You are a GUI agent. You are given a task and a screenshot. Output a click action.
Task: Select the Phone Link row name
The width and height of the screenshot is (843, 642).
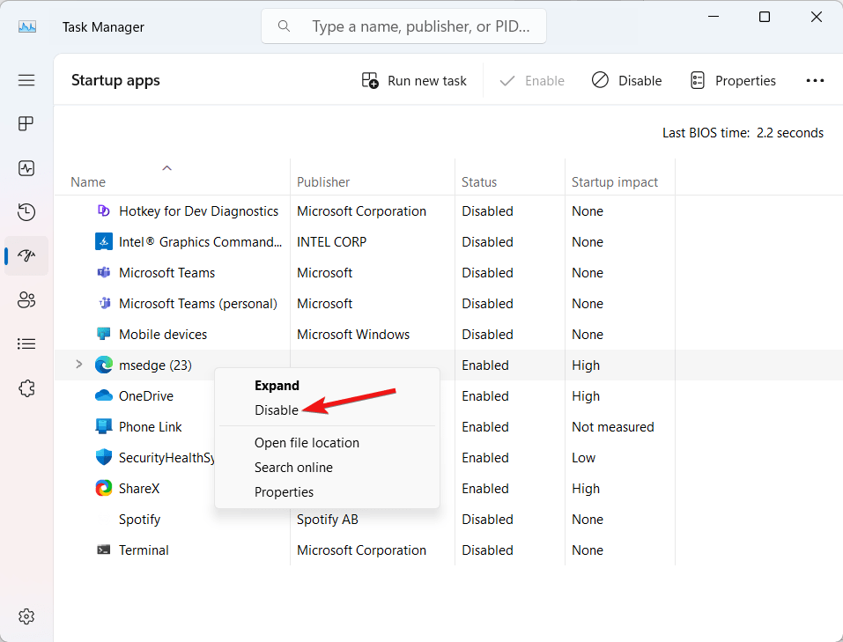(150, 427)
